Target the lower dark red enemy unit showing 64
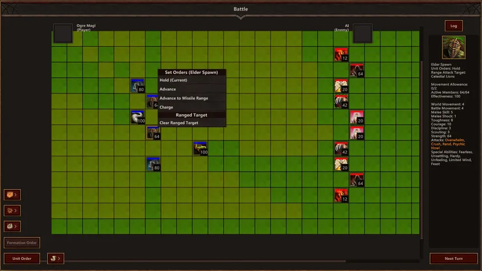482x271 pixels. (x=357, y=180)
